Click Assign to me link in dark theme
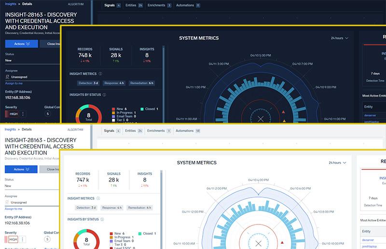The width and height of the screenshot is (386, 249). click(14, 83)
